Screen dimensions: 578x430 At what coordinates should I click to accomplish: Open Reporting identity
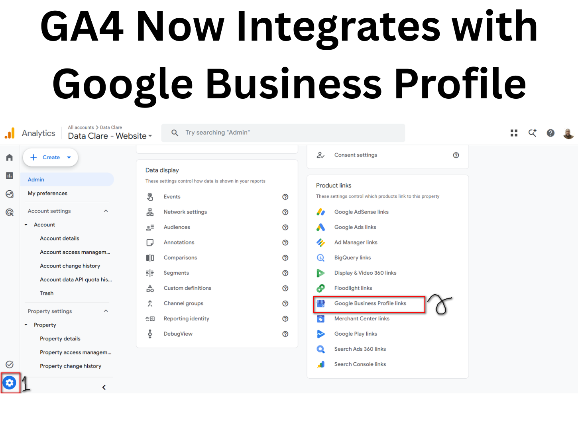[186, 319]
